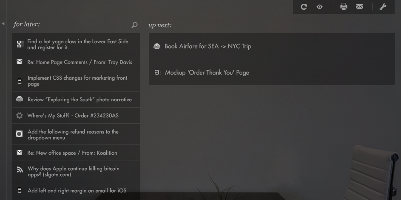Click the envelope email icon in toolbar

(360, 7)
